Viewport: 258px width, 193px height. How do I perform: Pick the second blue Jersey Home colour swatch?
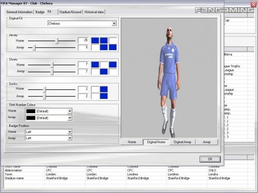[104, 41]
